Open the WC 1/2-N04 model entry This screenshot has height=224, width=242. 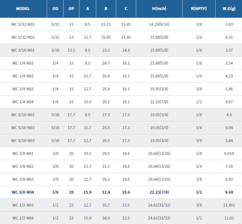[23, 218]
